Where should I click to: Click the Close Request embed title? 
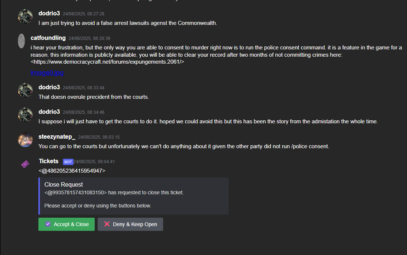click(x=64, y=185)
